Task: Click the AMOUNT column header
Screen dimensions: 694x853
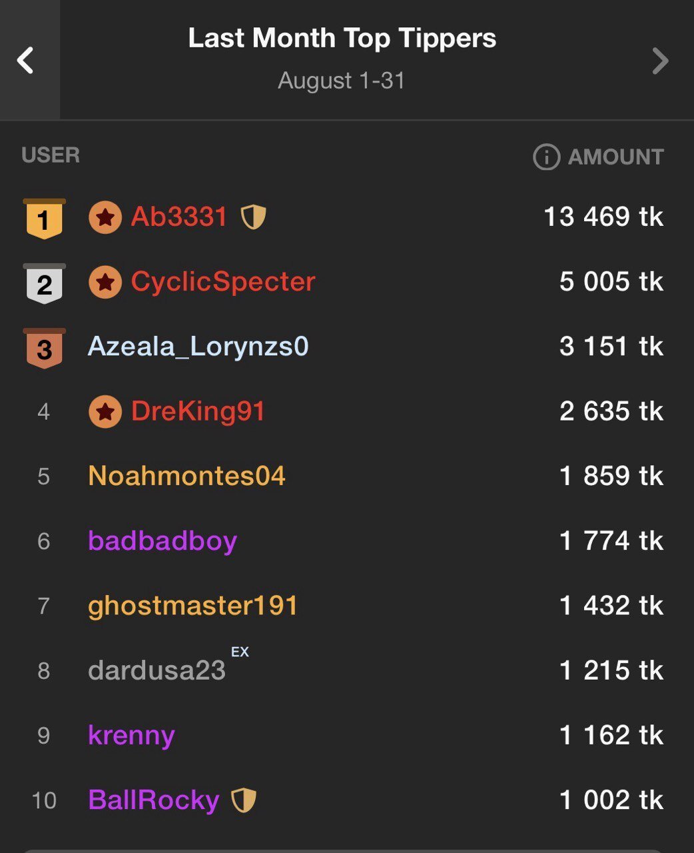Action: (615, 157)
